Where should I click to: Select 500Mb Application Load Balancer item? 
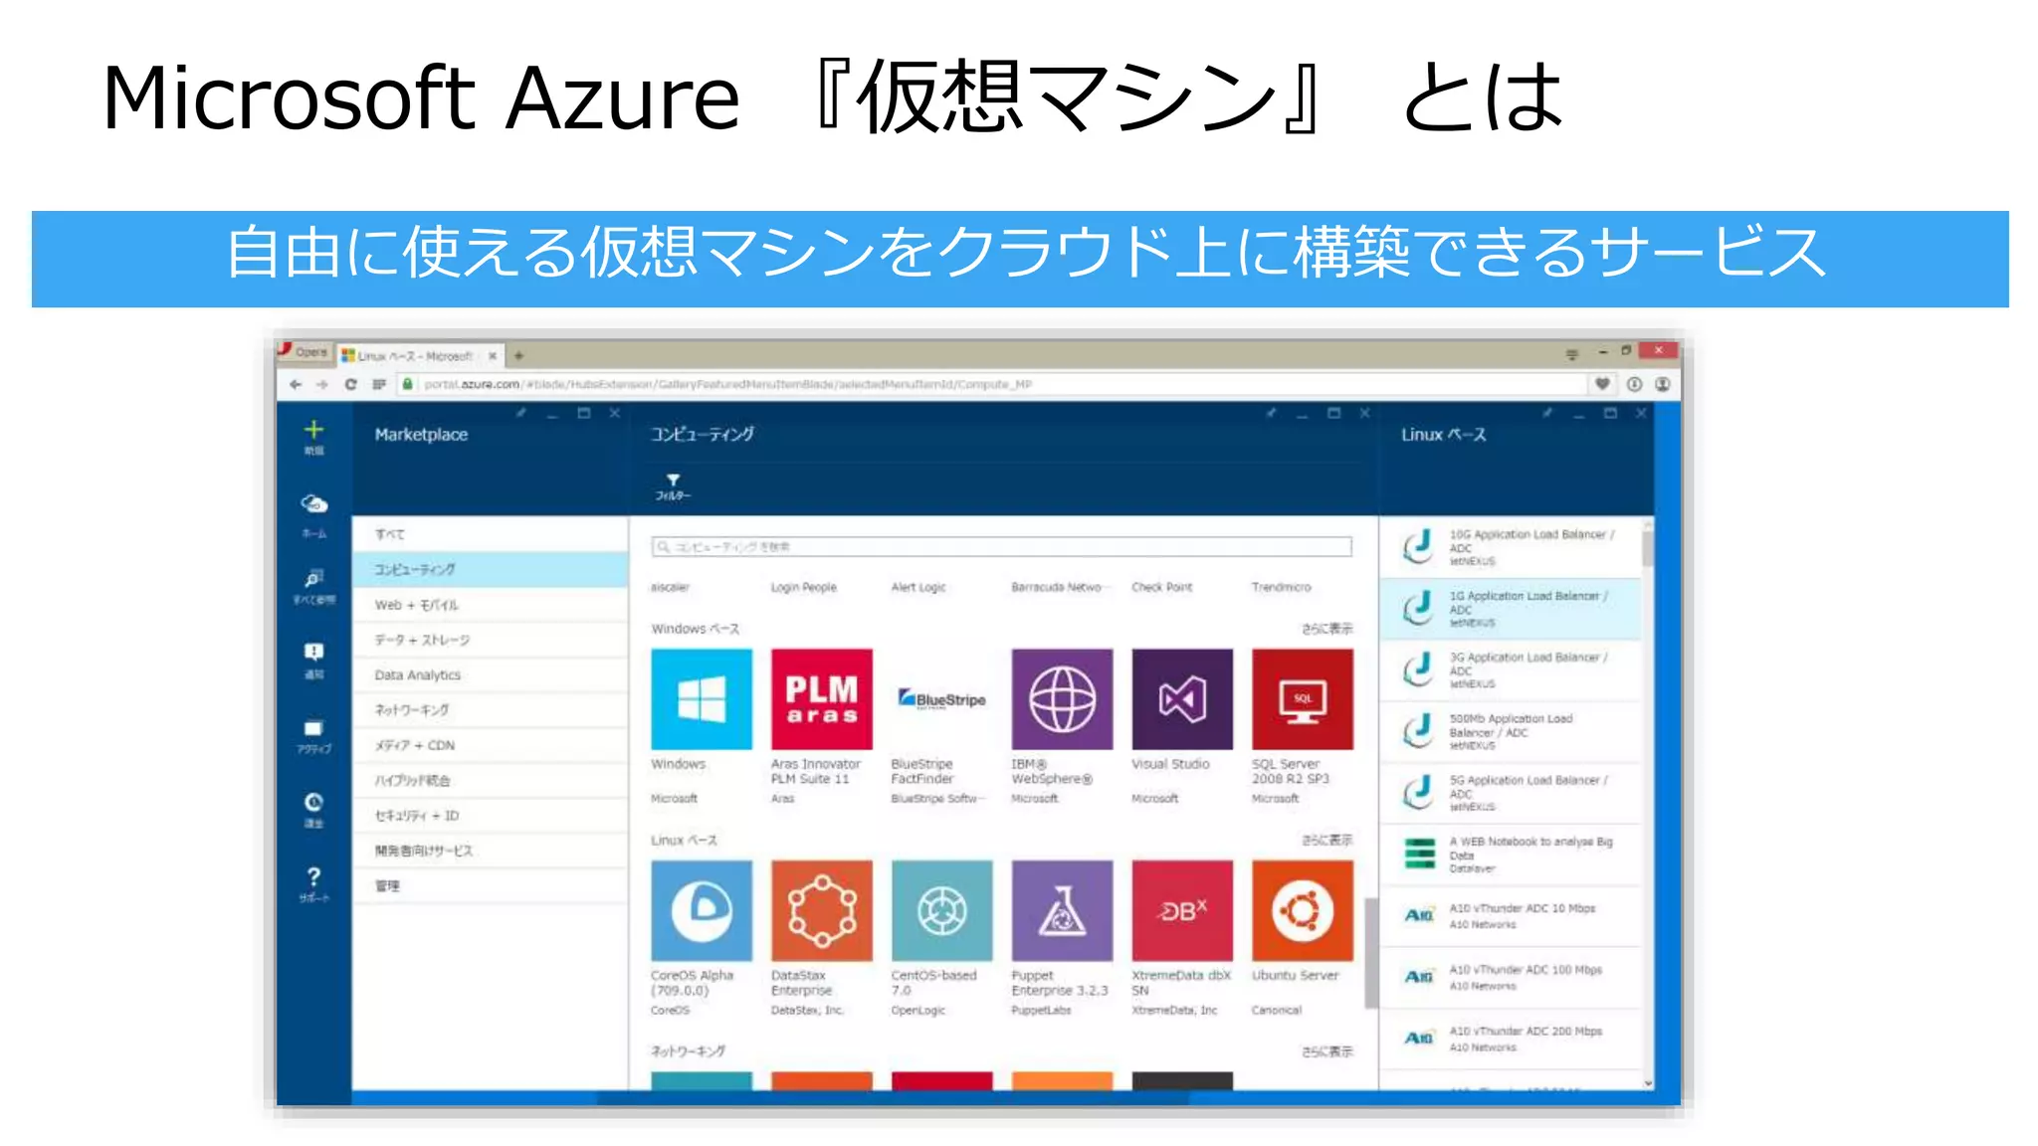(1511, 731)
